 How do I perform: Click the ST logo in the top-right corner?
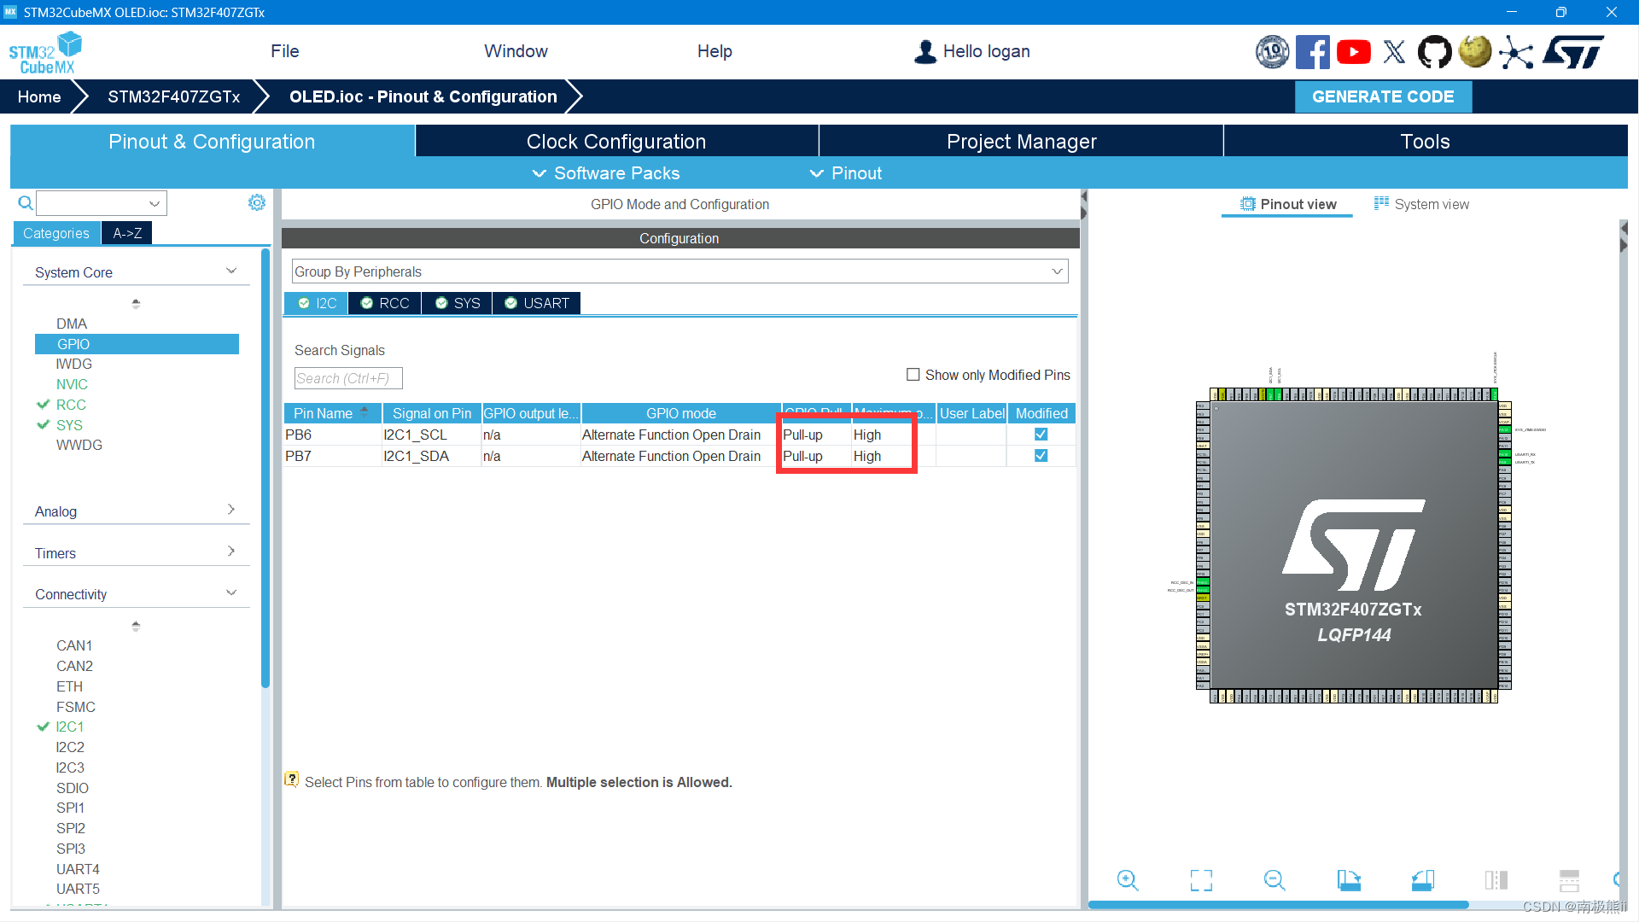(1573, 51)
